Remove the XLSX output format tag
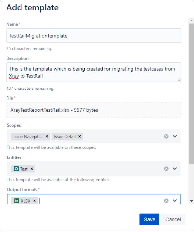This screenshot has width=194, height=232. (x=35, y=201)
